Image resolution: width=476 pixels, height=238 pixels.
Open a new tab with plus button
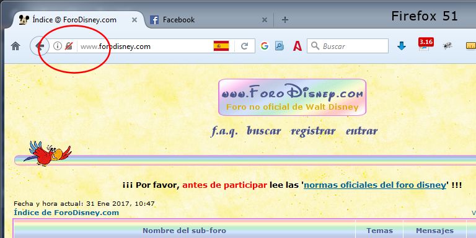tap(284, 20)
